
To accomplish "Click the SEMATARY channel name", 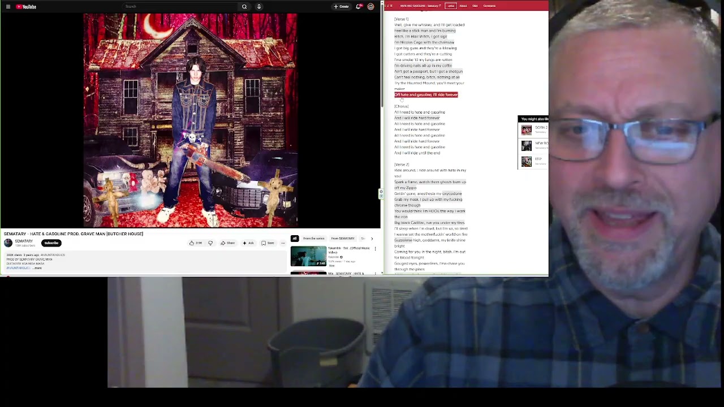I will 24,241.
